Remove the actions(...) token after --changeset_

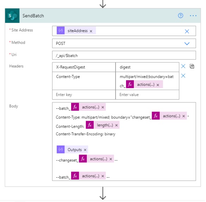[111, 159]
